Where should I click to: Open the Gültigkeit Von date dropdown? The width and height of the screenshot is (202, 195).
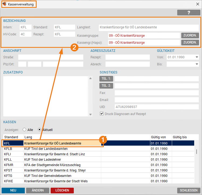point(197,57)
